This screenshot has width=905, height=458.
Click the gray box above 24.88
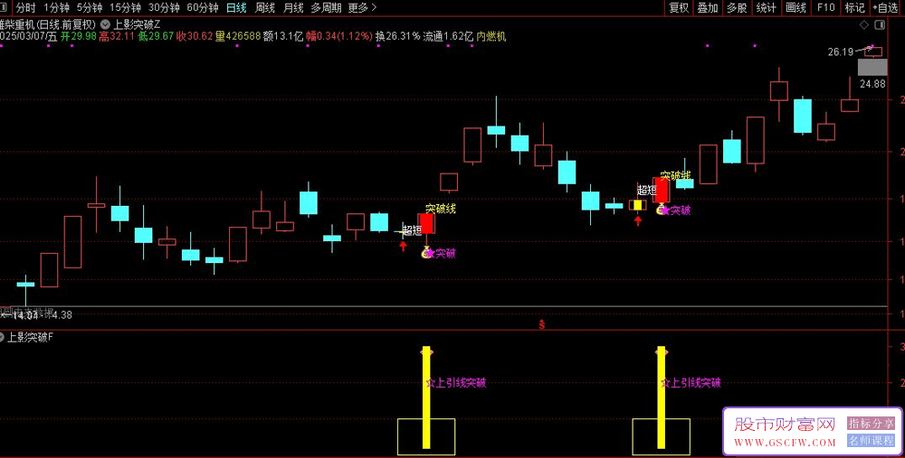tap(872, 67)
